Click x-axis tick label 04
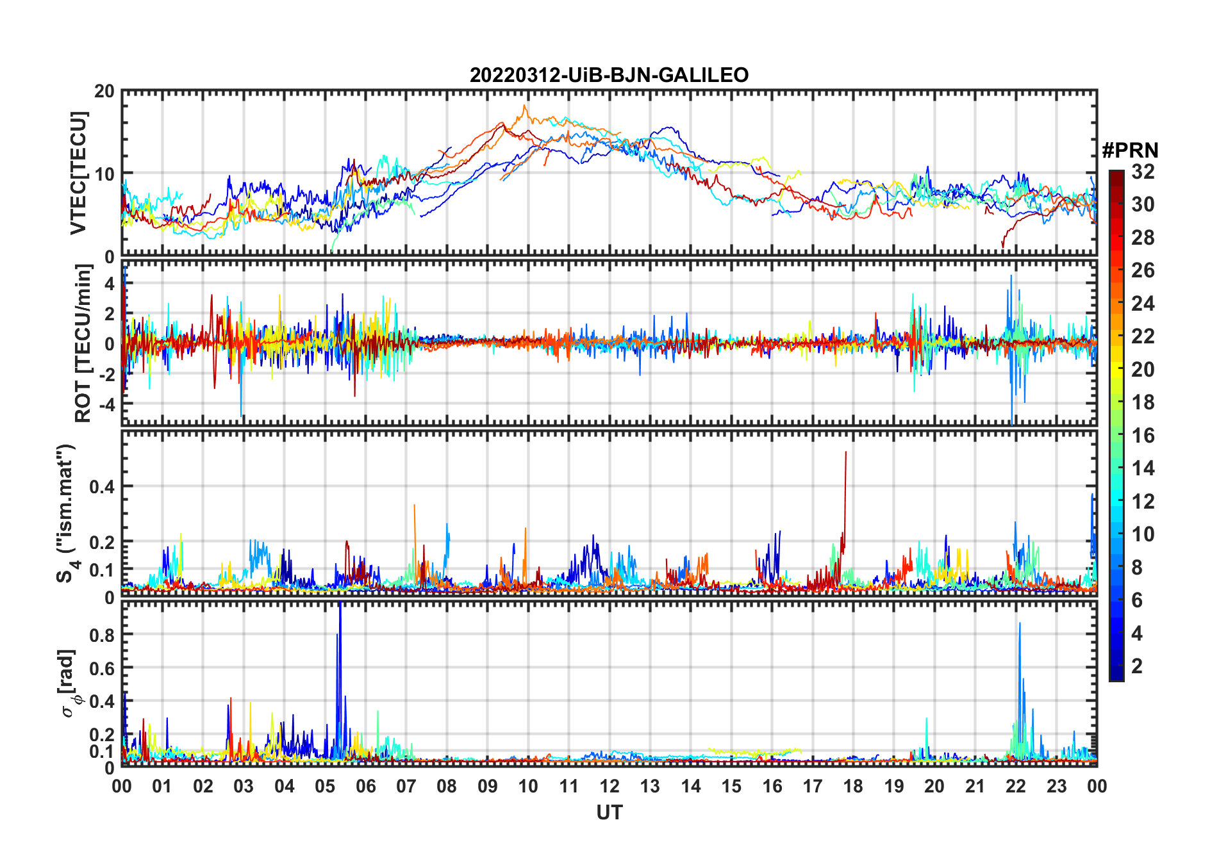 pyautogui.click(x=285, y=787)
